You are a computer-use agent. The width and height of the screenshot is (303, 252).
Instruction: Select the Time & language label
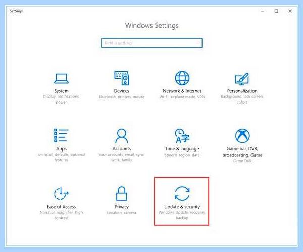(x=182, y=149)
